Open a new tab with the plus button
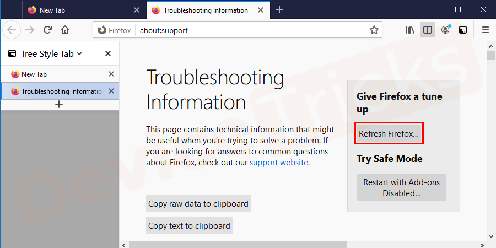The image size is (496, 248). [x=279, y=10]
